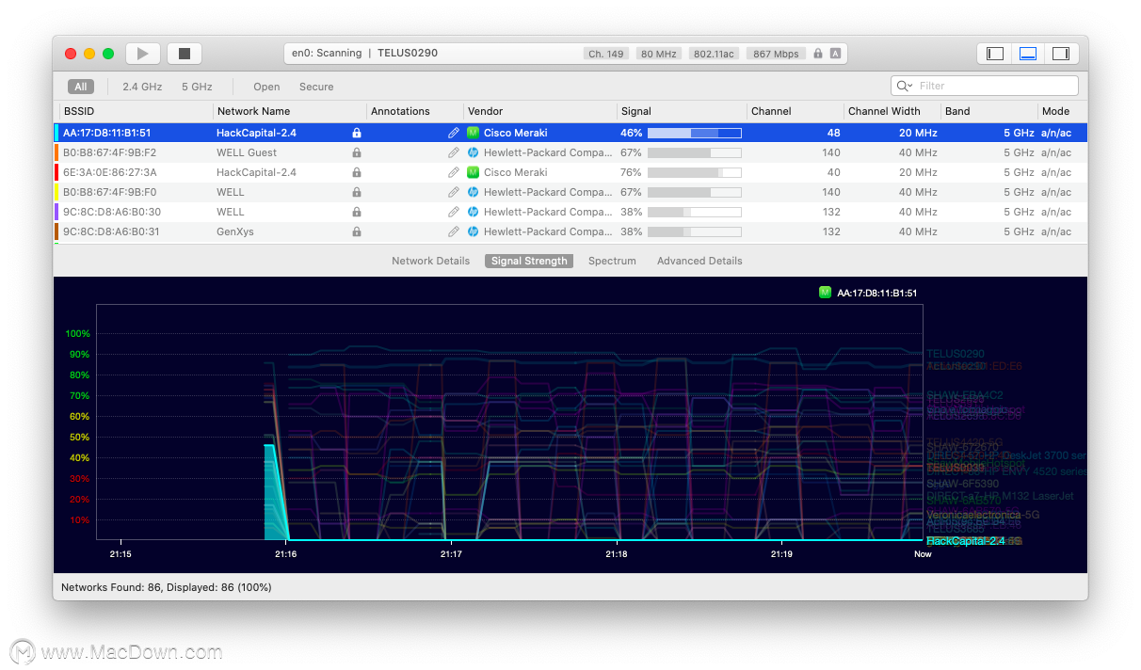Click the pencil icon in the GenXys row
Viewport: 1141px width, 670px height.
(x=454, y=231)
